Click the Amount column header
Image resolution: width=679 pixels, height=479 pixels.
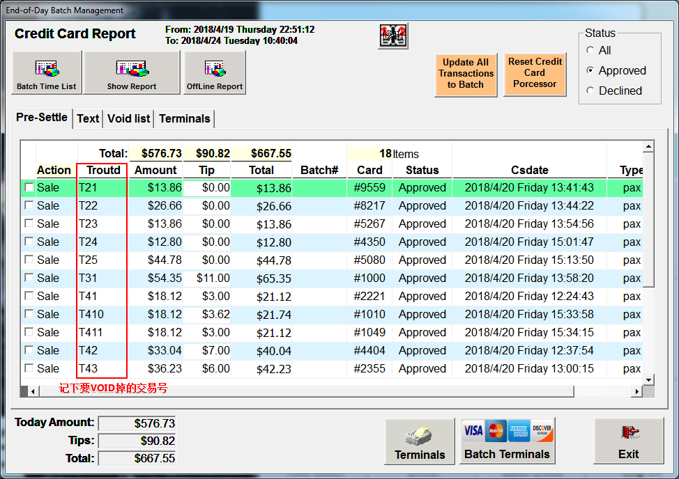[155, 170]
